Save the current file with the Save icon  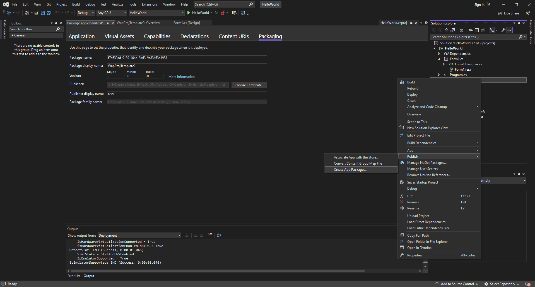[x=43, y=13]
